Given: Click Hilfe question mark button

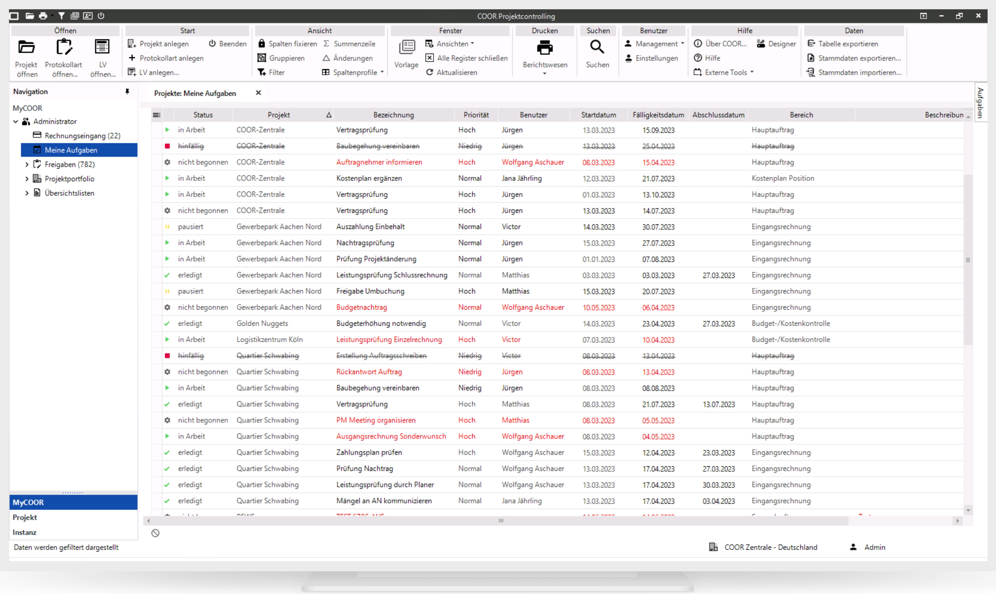Looking at the screenshot, I should (x=707, y=58).
